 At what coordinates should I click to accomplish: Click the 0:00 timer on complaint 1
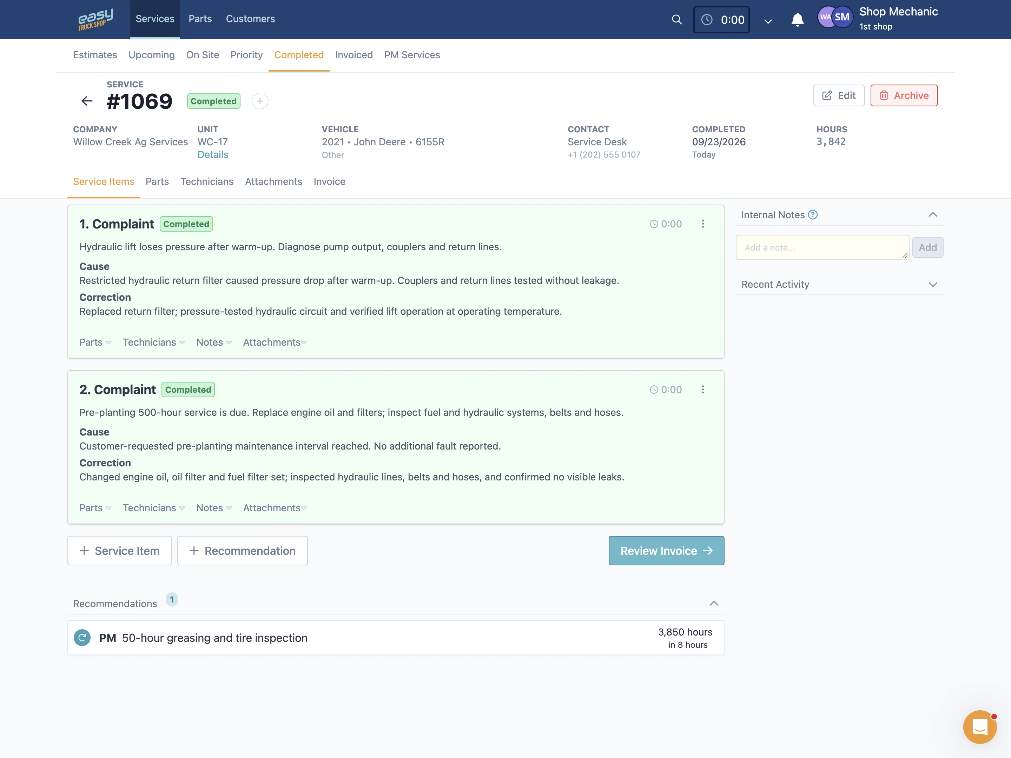coord(666,224)
